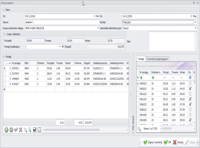This screenshot has width=200, height=148.
Task: Open the grid lock-layout icon in Pociągi toolbar
Action: (x=25, y=130)
